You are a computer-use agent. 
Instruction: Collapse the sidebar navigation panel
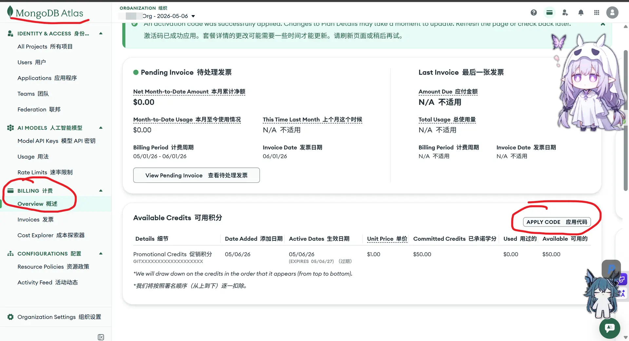pos(101,337)
